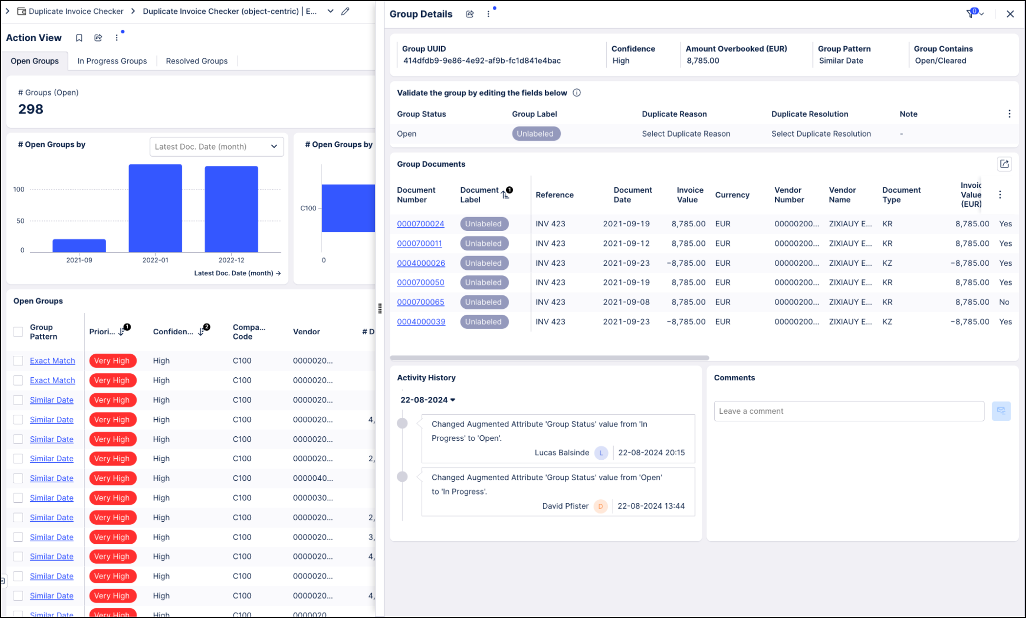This screenshot has height=618, width=1026.
Task: Click the 2021-09 bar in the chart
Action: pos(79,246)
